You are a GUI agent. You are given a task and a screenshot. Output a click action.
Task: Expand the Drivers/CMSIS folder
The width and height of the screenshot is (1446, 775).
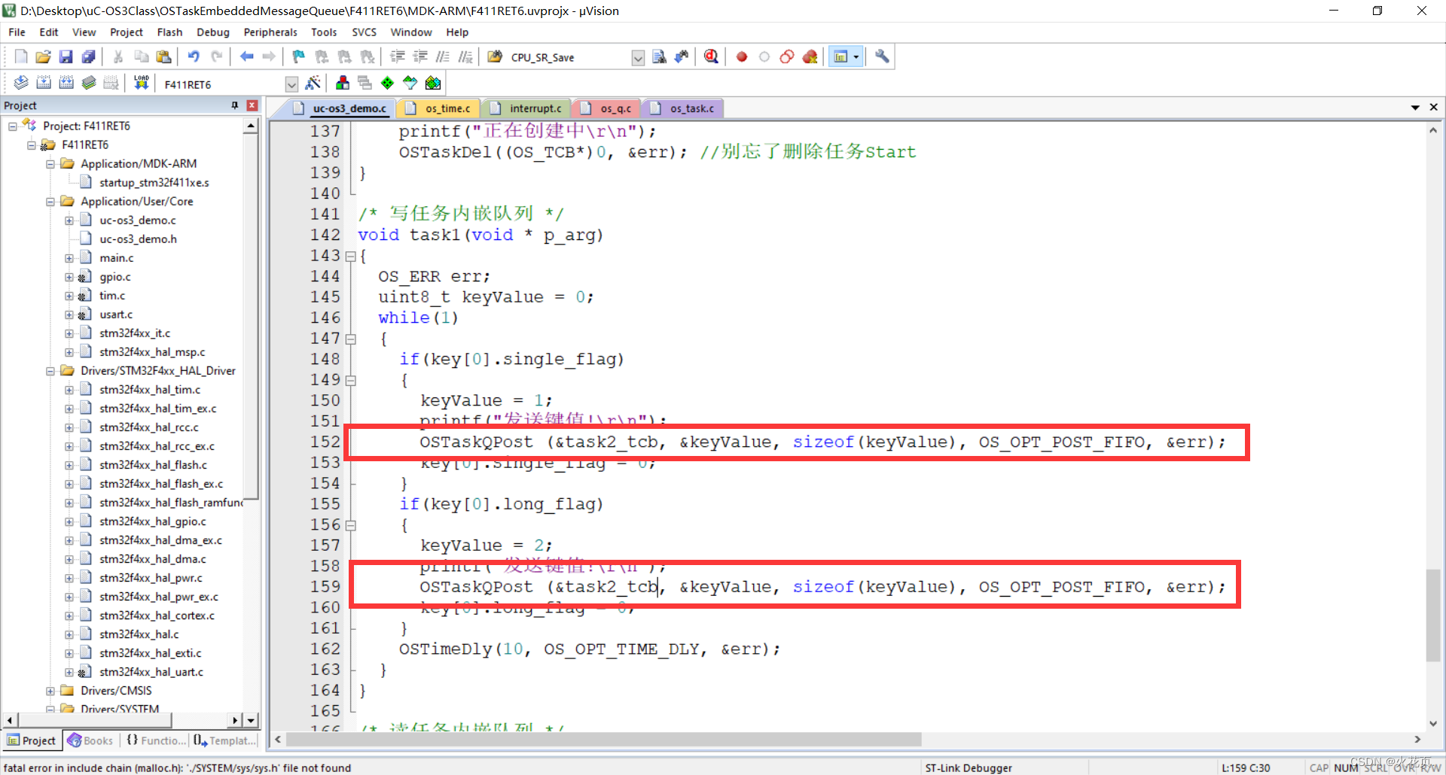click(x=50, y=691)
